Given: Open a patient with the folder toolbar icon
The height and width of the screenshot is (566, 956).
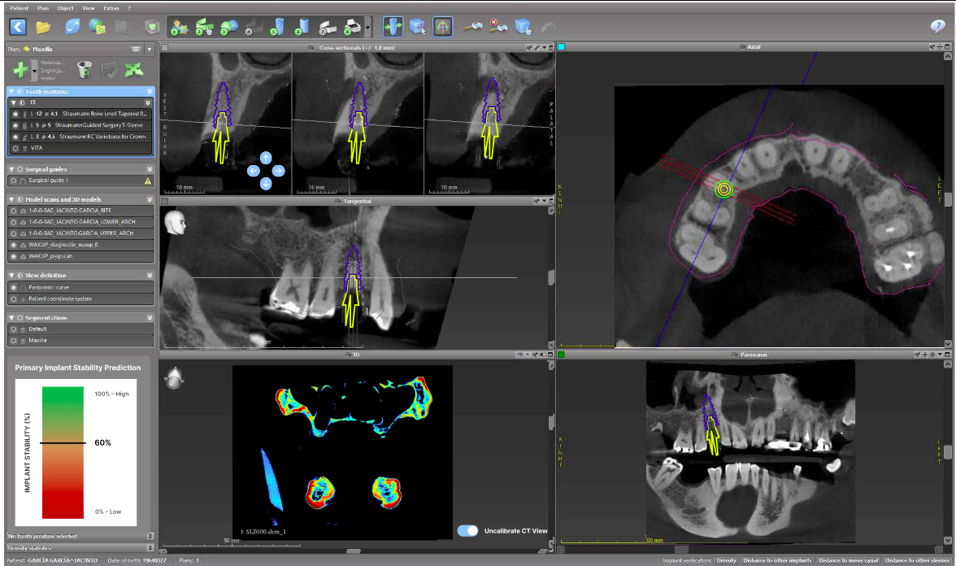Looking at the screenshot, I should coord(45,26).
